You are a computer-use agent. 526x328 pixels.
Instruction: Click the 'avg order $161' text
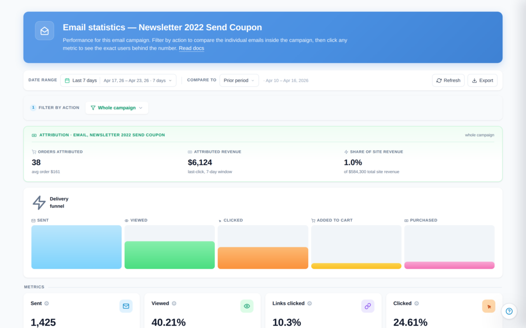point(46,172)
